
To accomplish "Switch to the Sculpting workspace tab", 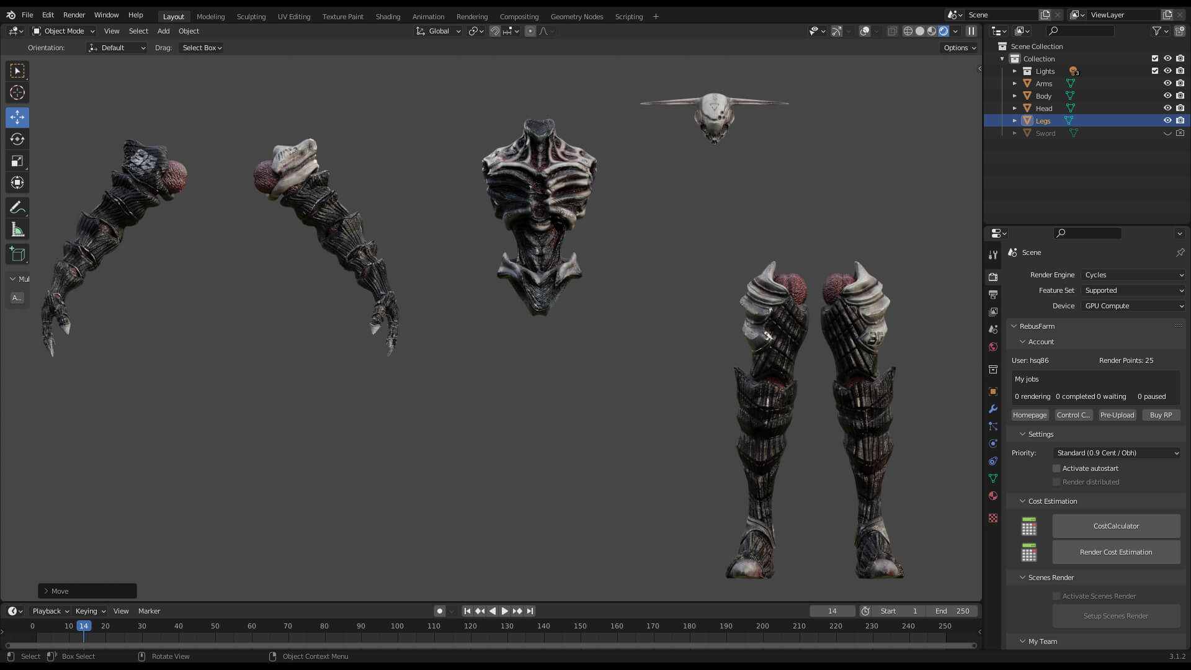I will [x=251, y=17].
